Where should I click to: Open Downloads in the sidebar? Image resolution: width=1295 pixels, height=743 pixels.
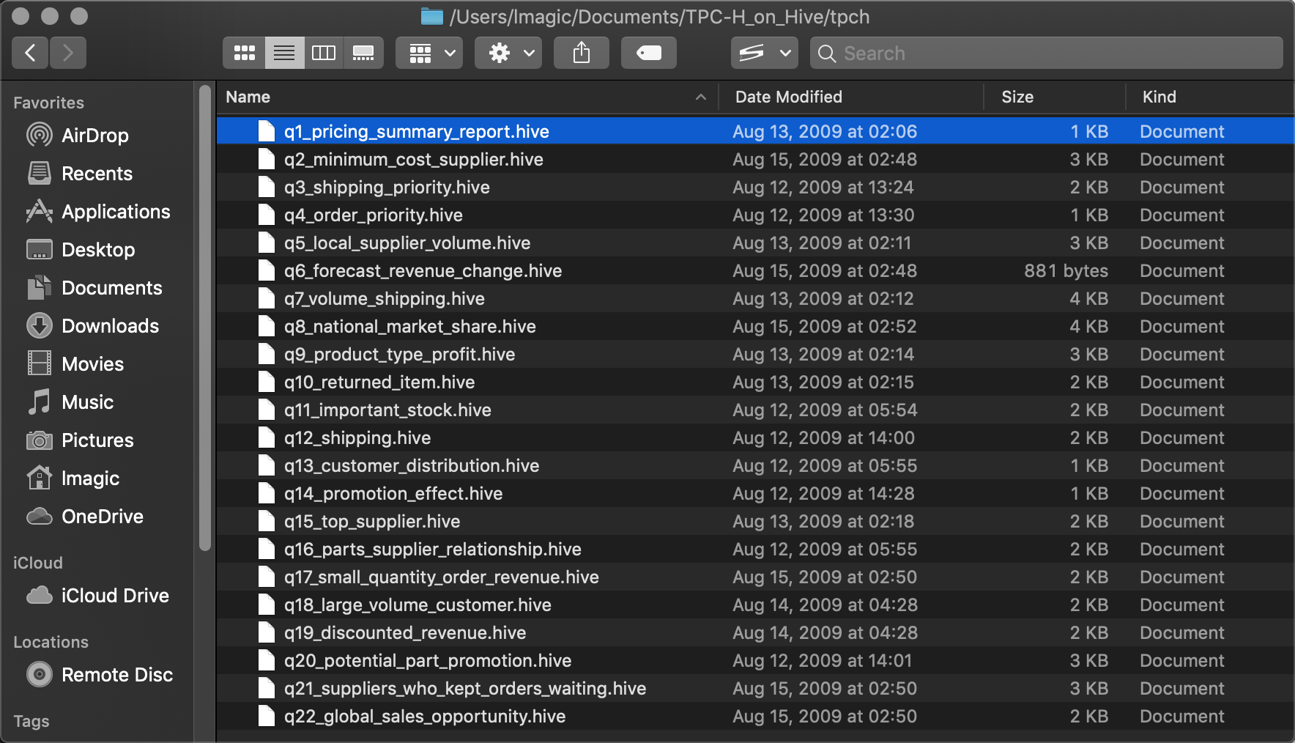[x=95, y=326]
